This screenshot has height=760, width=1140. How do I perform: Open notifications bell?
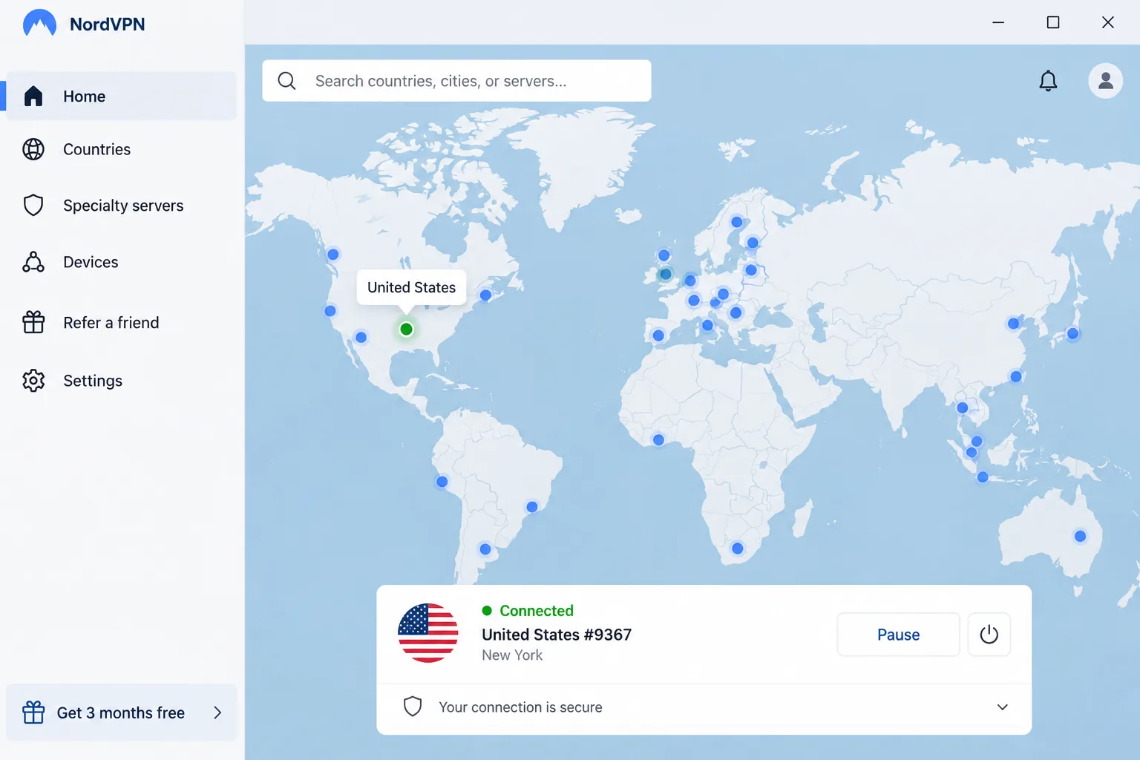1048,81
